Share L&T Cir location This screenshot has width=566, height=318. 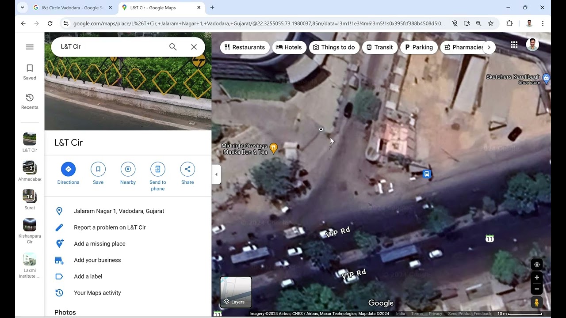(187, 174)
